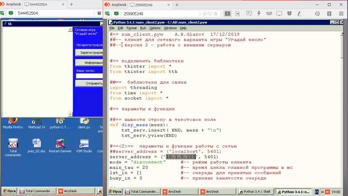Select Total Commander taskbar item on left desktop

click(x=37, y=191)
